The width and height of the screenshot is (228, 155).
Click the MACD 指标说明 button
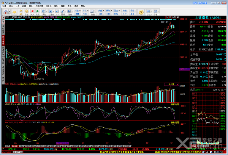point(175,122)
